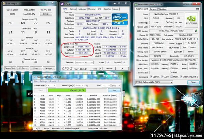204x139 pixels.
Task: Click the RealTemp title bar icon
Action: coord(4,3)
